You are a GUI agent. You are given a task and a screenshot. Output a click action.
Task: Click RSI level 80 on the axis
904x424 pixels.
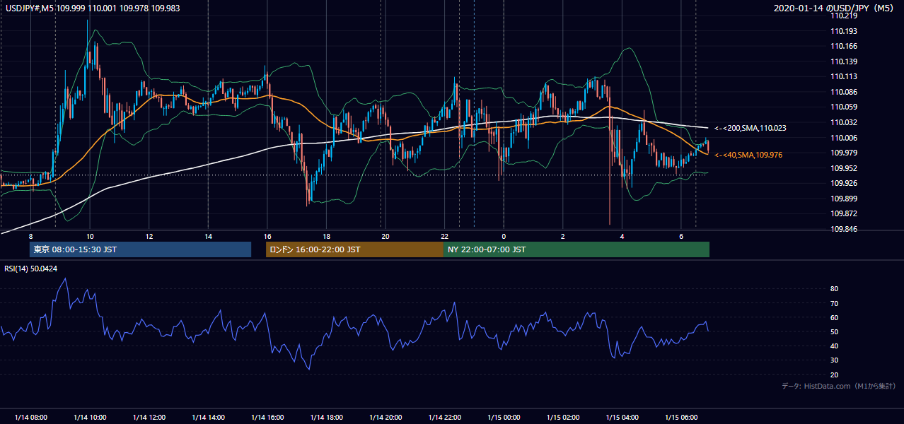(835, 289)
